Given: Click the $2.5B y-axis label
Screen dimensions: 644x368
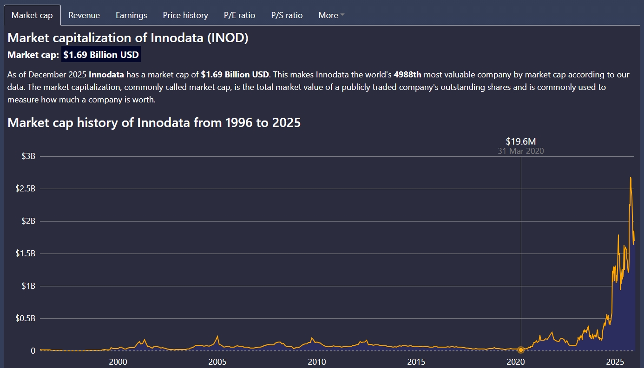Looking at the screenshot, I should coord(26,189).
